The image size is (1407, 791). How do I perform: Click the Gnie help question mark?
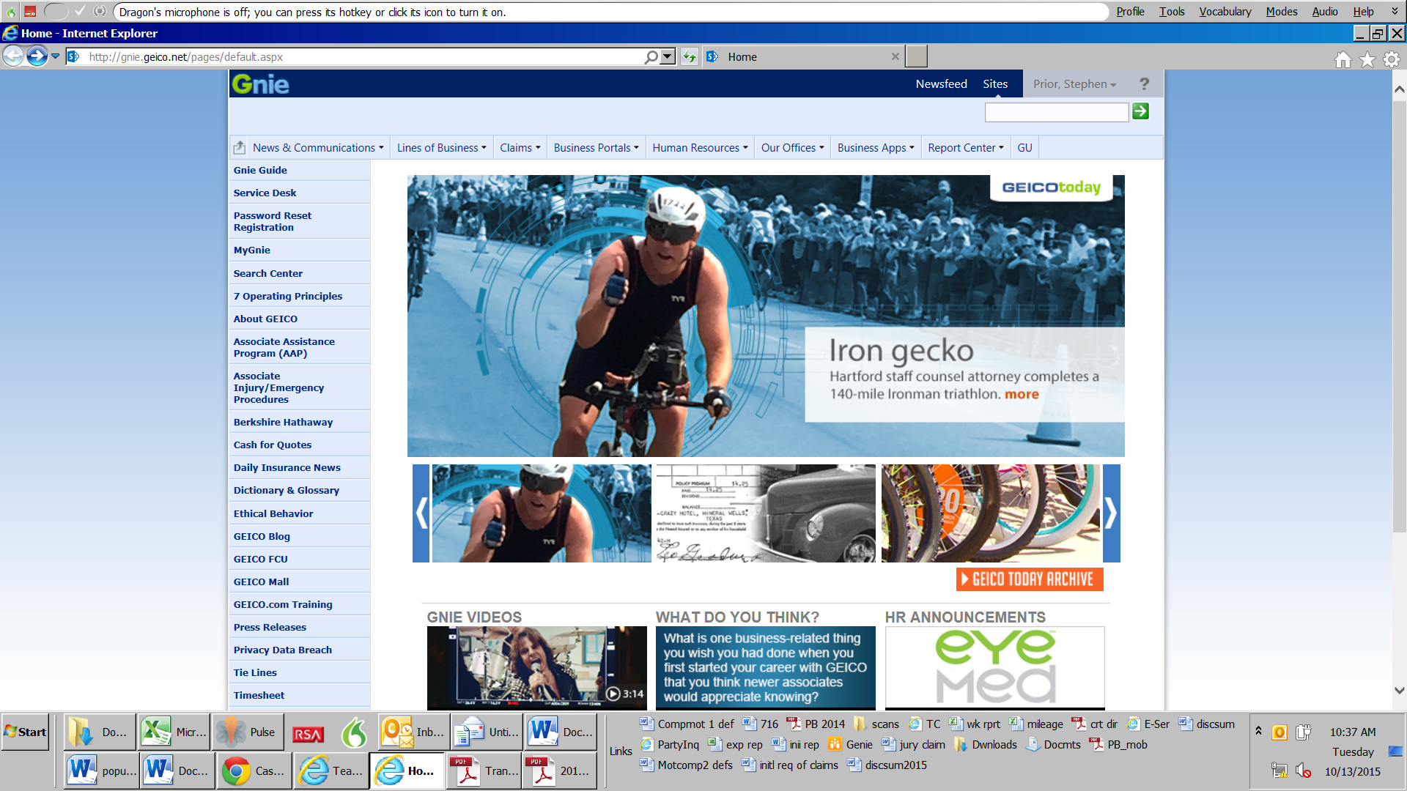tap(1144, 84)
